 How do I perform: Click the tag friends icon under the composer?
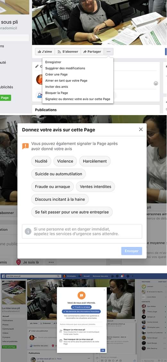click(x=39, y=95)
